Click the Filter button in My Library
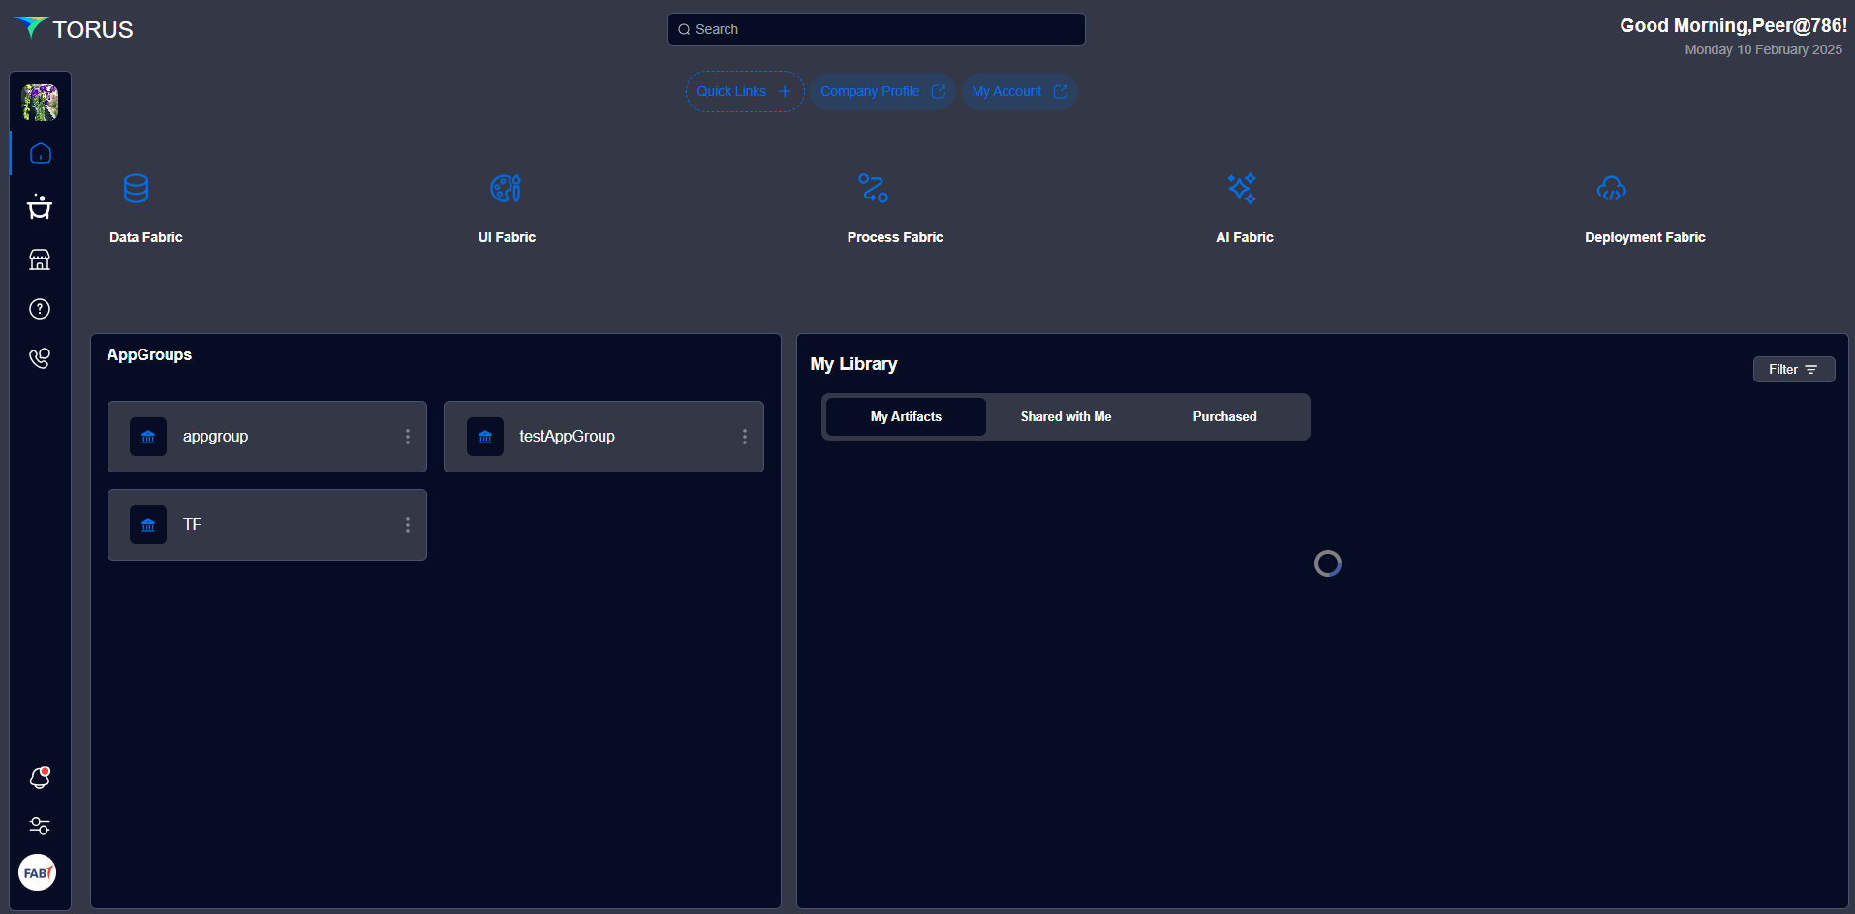This screenshot has width=1855, height=914. (x=1793, y=370)
